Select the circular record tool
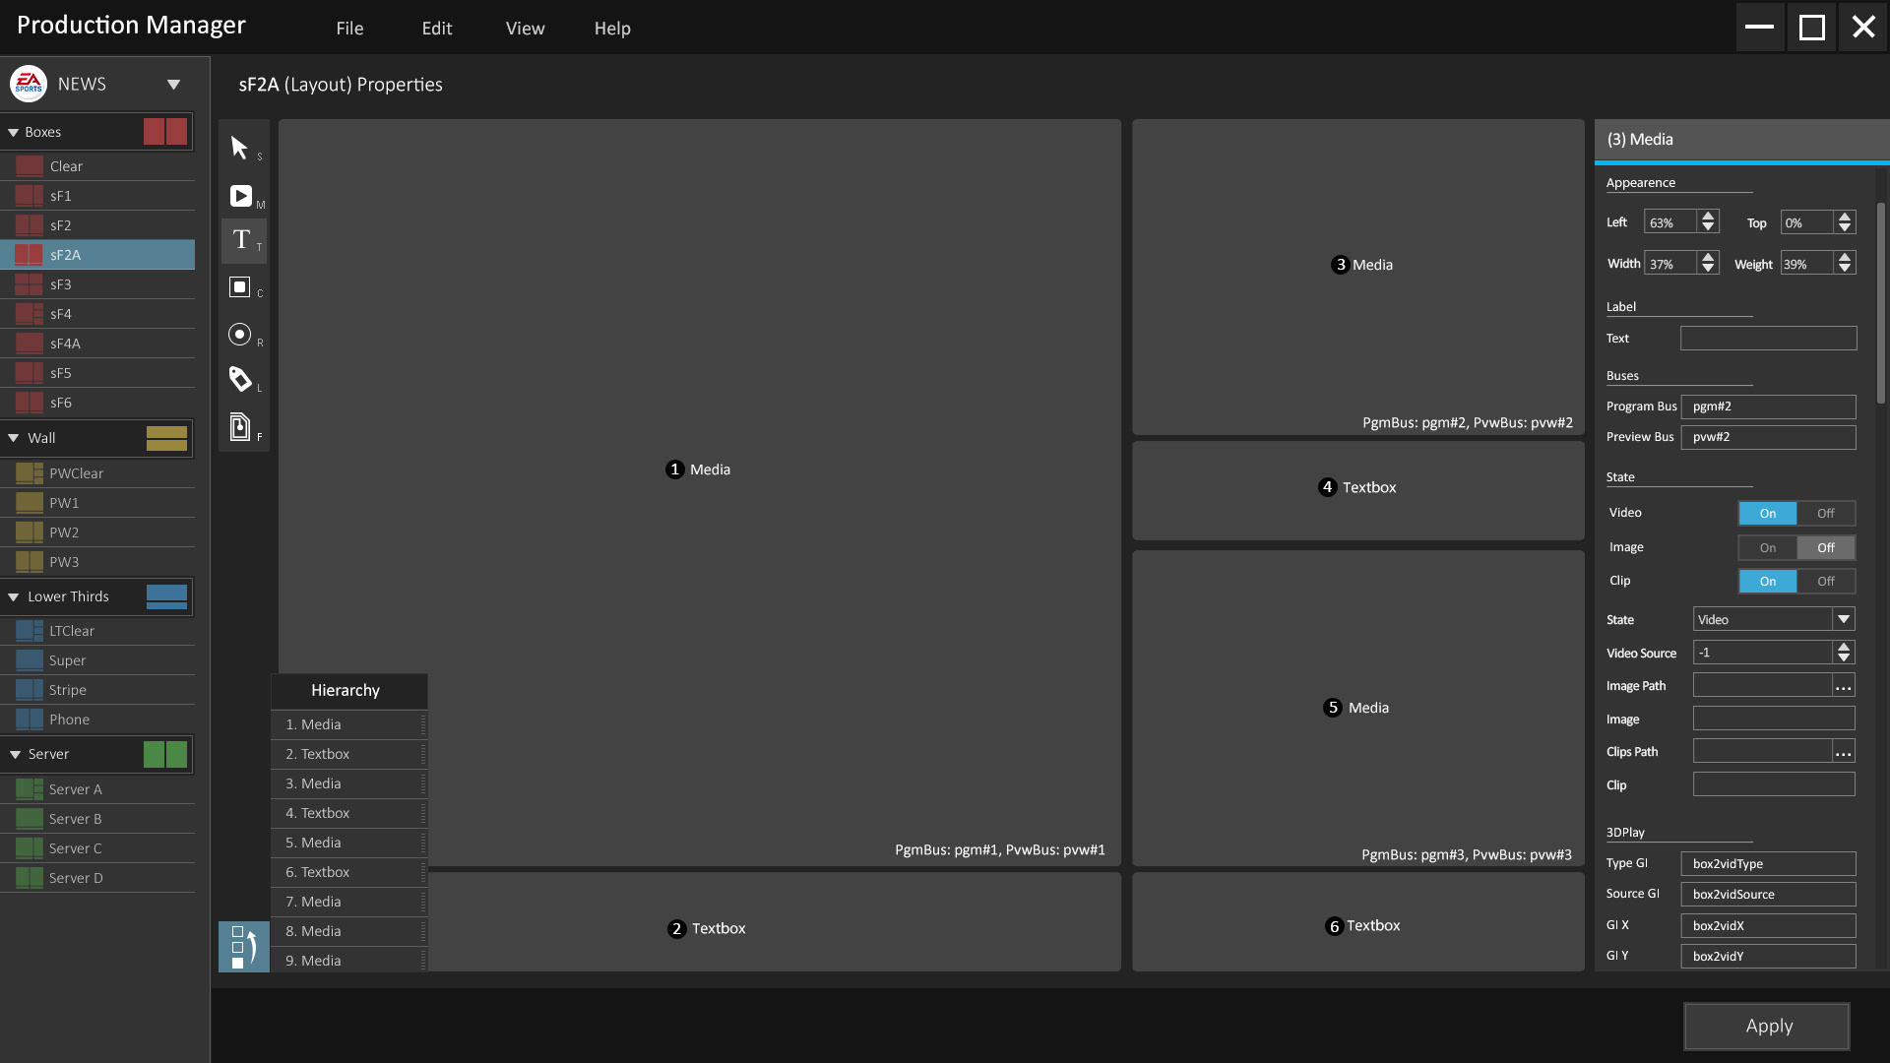Image resolution: width=1890 pixels, height=1063 pixels. tap(239, 335)
